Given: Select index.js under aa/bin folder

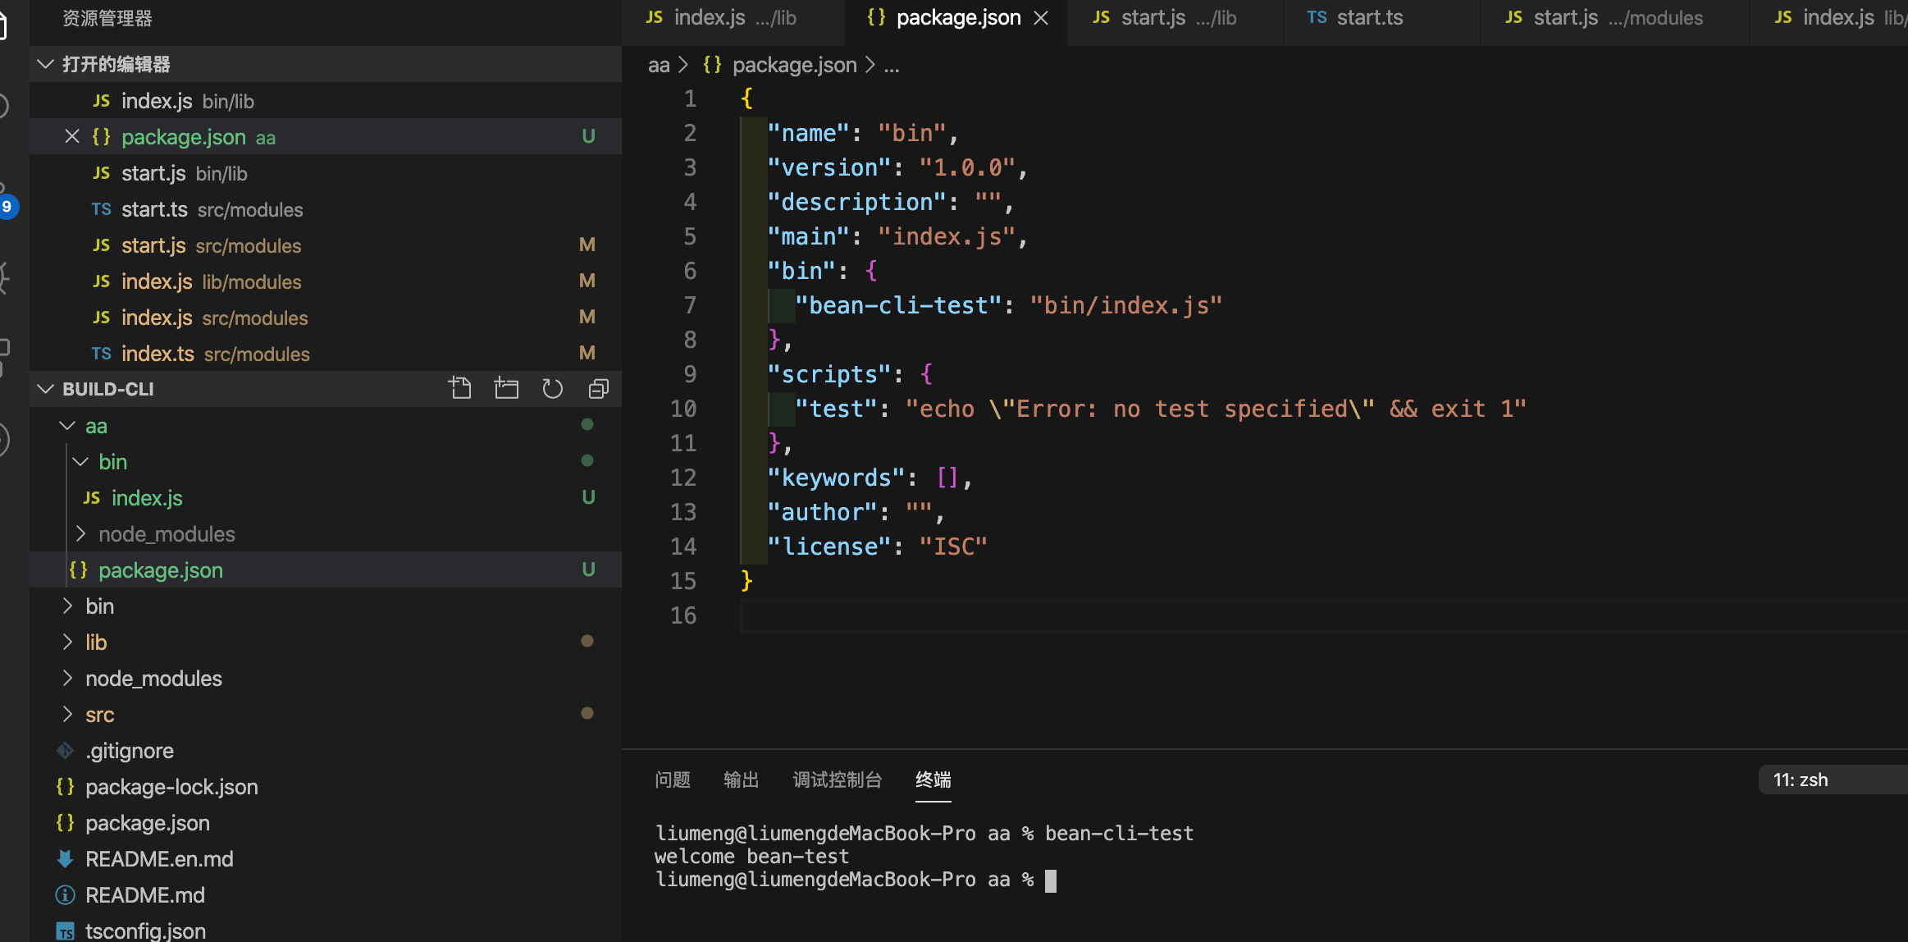Looking at the screenshot, I should [x=326, y=497].
